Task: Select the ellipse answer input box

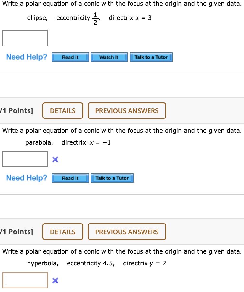Action: 25,38
